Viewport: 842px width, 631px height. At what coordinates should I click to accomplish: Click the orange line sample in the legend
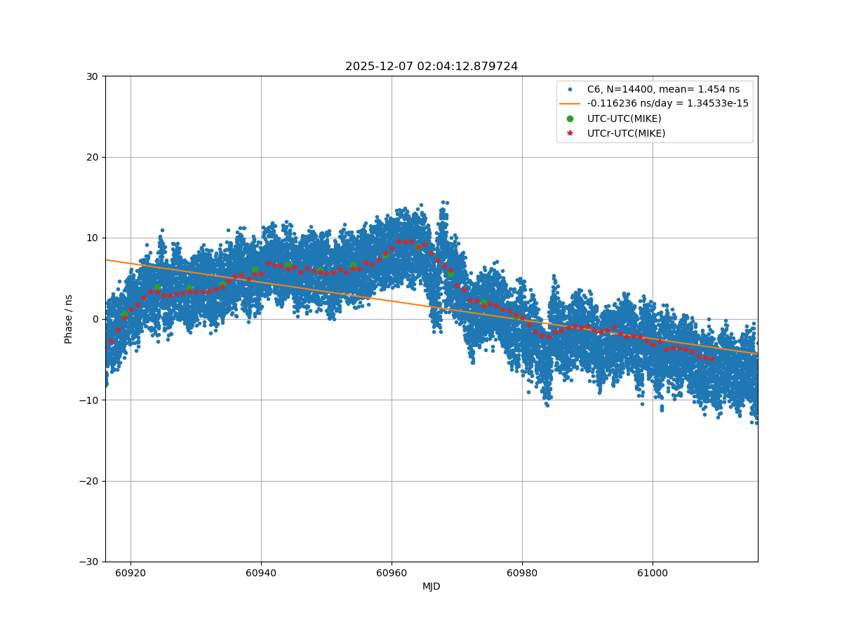click(570, 104)
